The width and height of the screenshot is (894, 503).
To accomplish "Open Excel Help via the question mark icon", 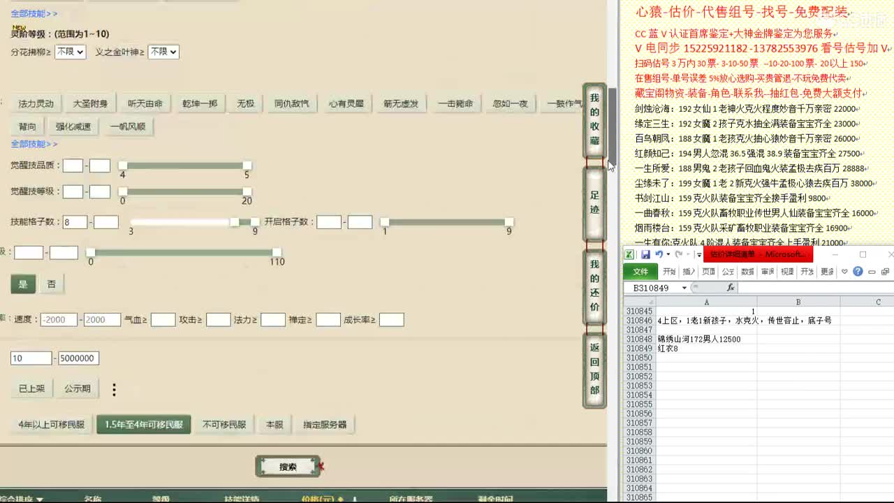I will pos(858,271).
